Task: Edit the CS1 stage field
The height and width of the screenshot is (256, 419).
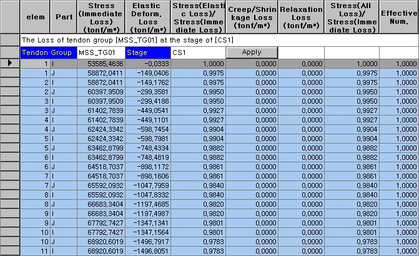Action: coord(198,52)
